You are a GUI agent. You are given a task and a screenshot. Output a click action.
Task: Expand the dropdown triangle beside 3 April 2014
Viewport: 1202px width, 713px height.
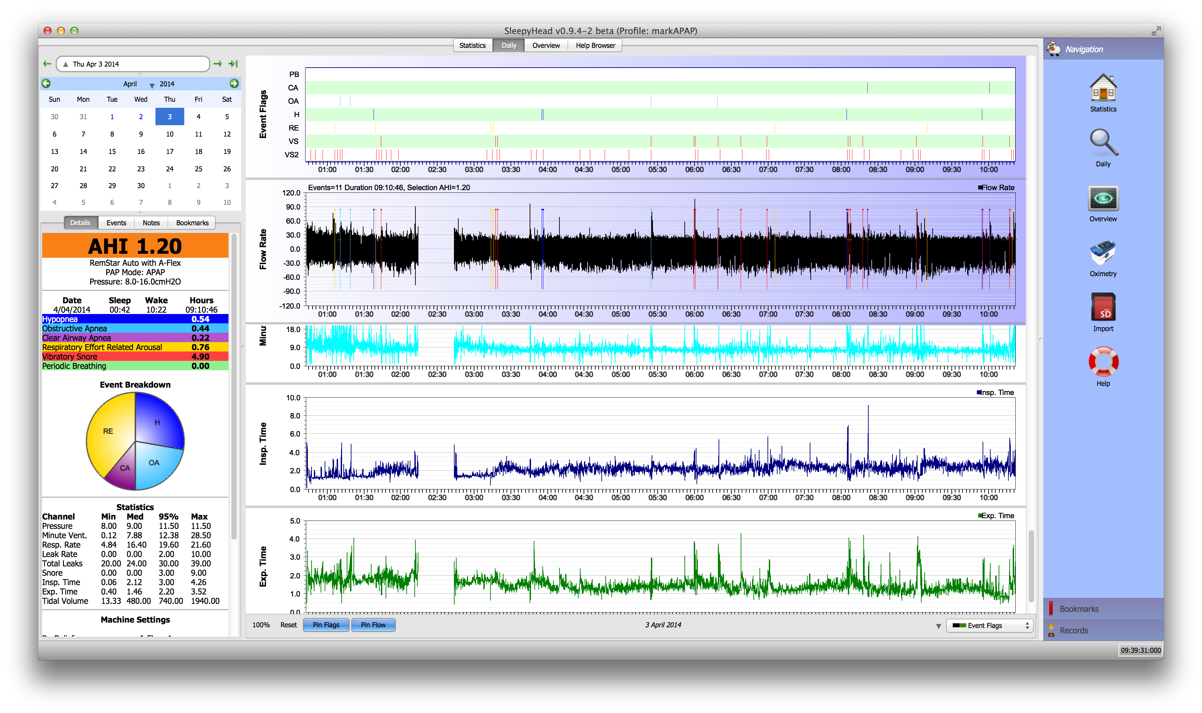click(x=938, y=626)
